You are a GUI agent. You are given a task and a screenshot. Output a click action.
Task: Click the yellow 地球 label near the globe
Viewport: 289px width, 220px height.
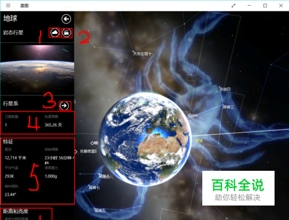[199, 141]
